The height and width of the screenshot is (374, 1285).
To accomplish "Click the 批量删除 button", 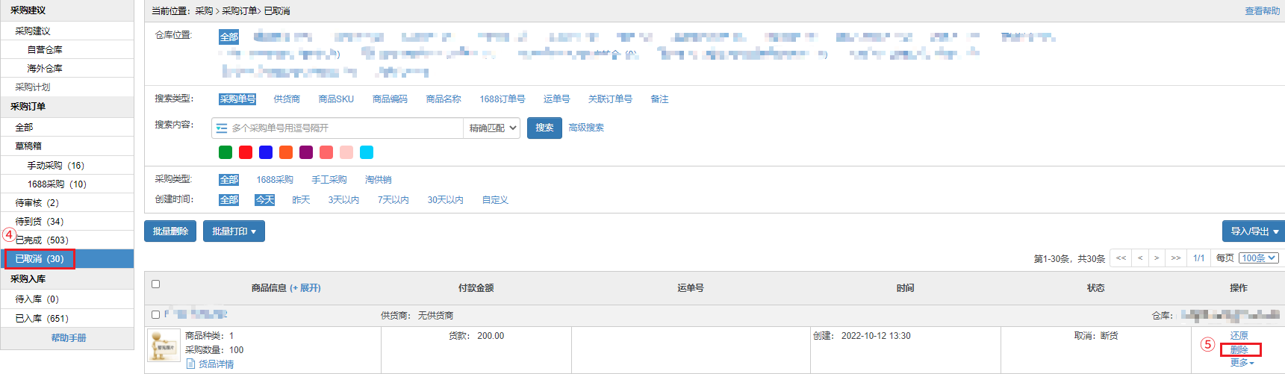I will [170, 231].
